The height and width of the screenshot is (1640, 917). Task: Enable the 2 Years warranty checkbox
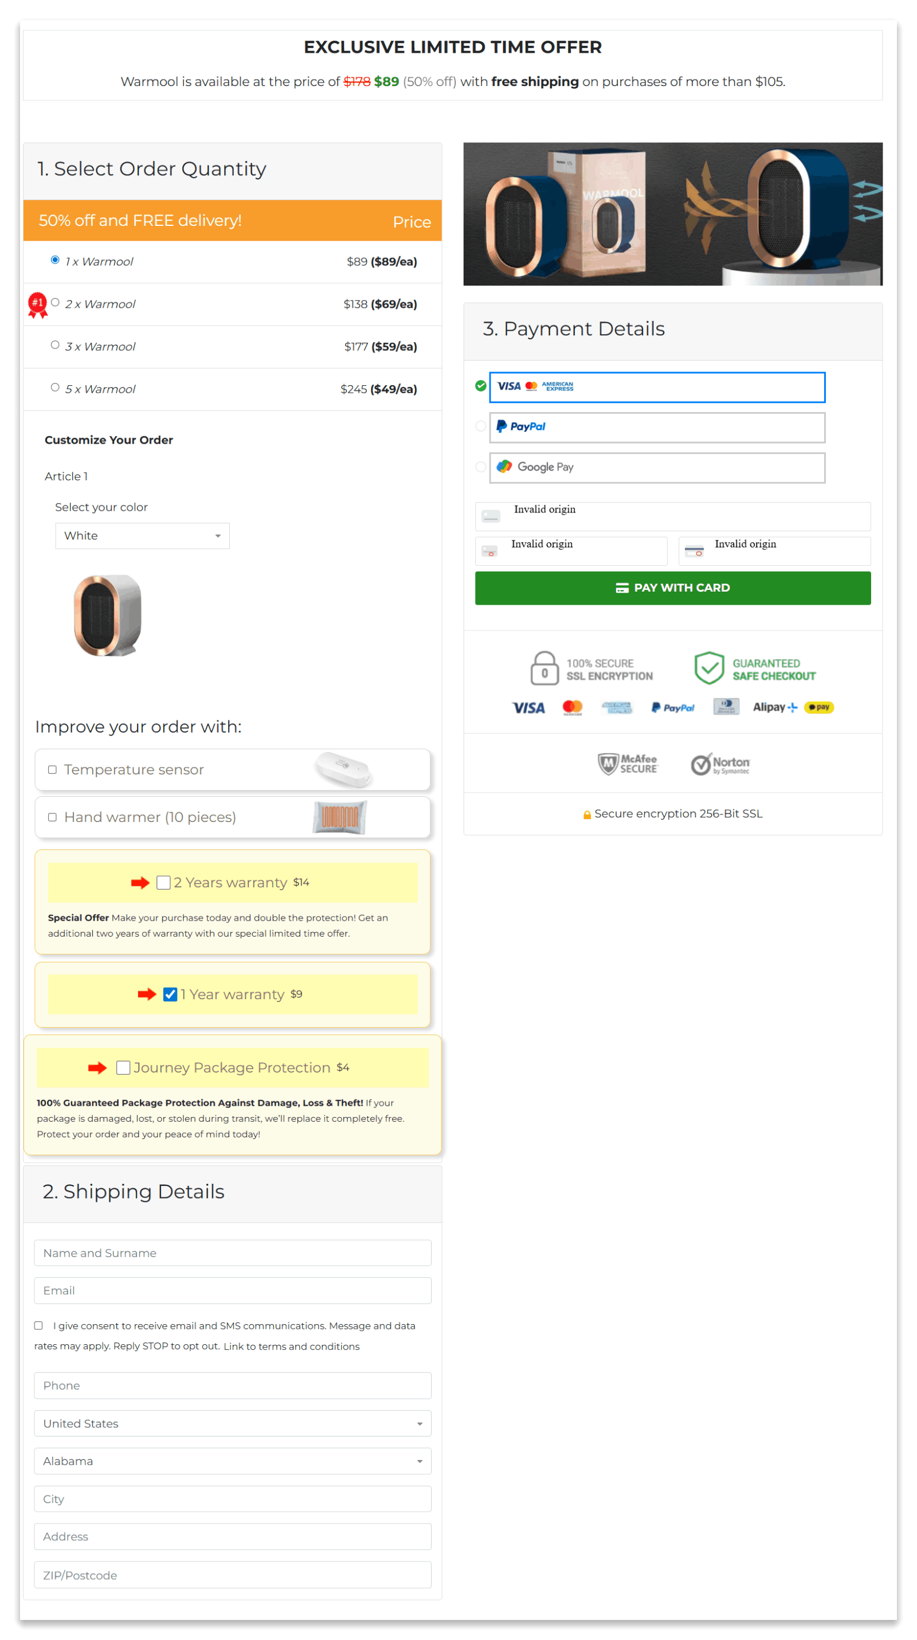coord(163,882)
